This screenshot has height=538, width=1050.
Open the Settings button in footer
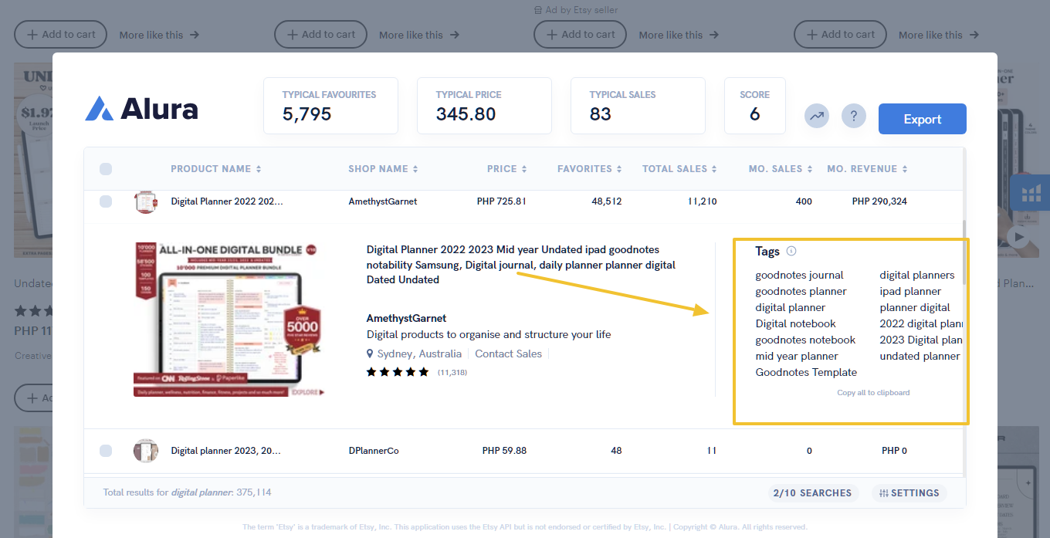point(909,493)
